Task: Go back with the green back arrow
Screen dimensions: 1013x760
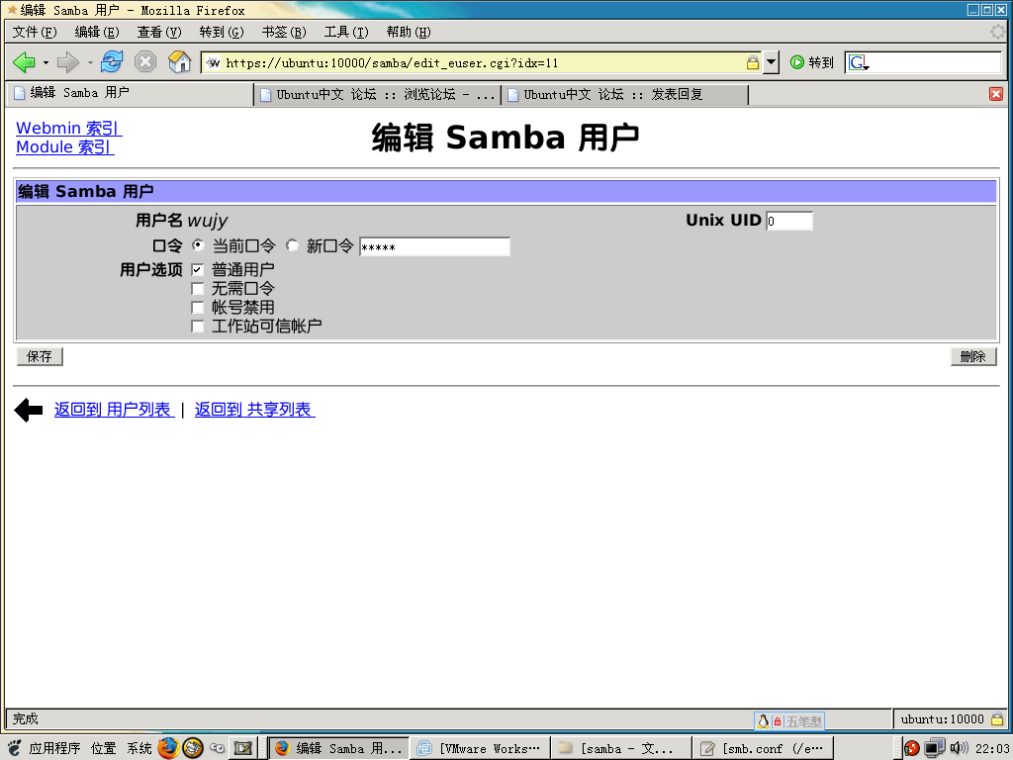Action: pyautogui.click(x=24, y=62)
